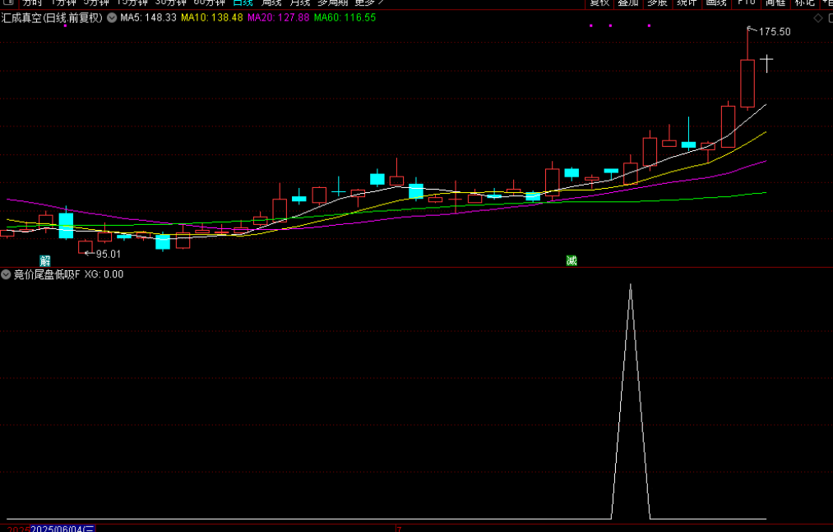Image resolution: width=833 pixels, height=532 pixels.
Task: Select the 月线 monthly period tab
Action: coord(299,3)
